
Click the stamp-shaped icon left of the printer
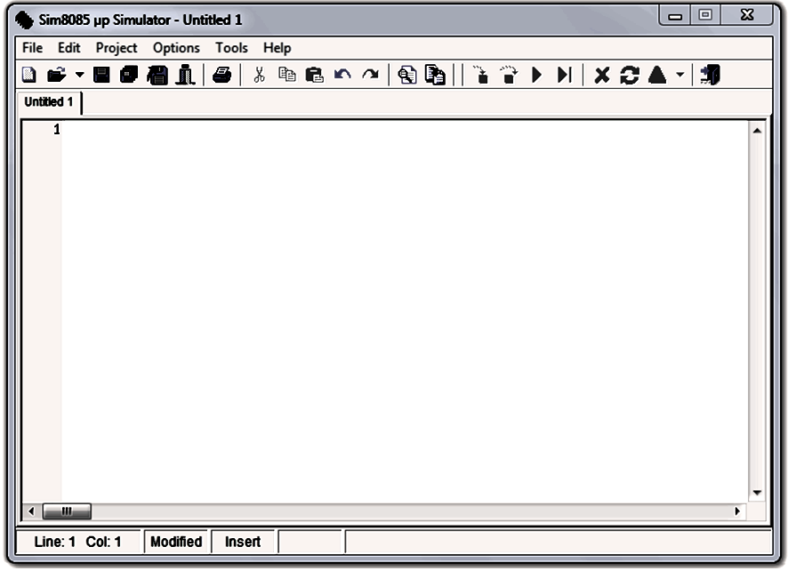click(185, 76)
